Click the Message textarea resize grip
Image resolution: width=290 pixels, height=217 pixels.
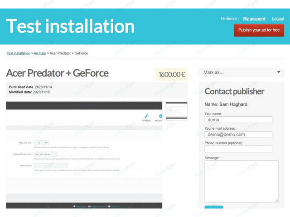pos(276,201)
